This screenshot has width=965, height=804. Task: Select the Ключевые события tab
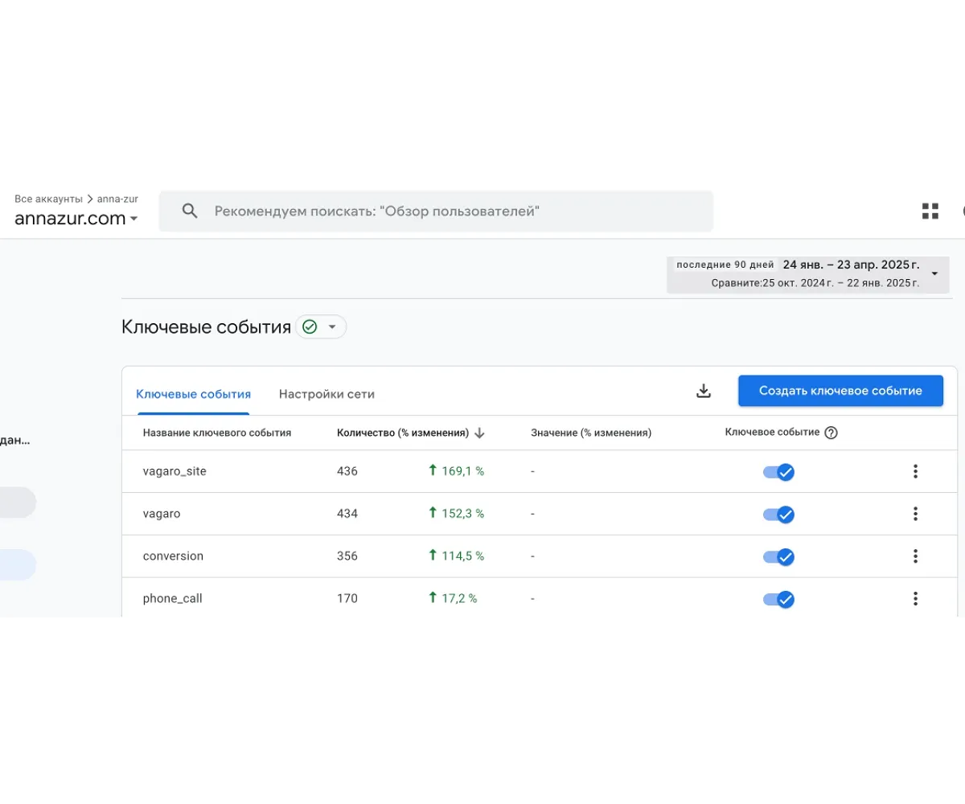point(193,394)
